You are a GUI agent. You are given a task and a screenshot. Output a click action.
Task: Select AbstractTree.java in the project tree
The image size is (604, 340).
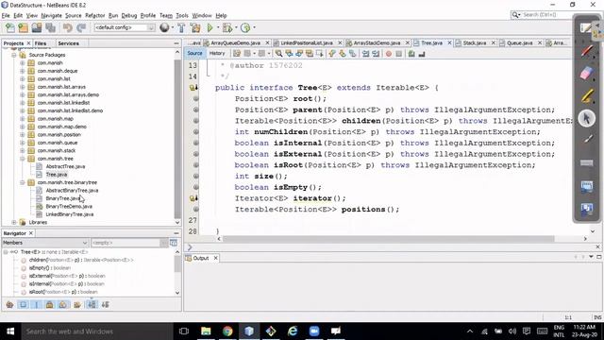(65, 166)
